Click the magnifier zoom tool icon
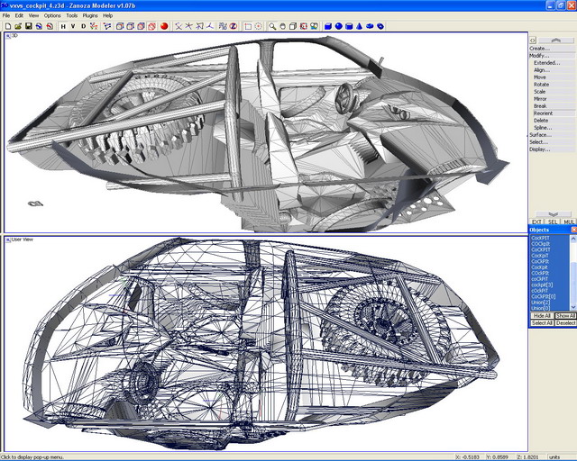Image resolution: width=577 pixels, height=461 pixels. (x=271, y=26)
